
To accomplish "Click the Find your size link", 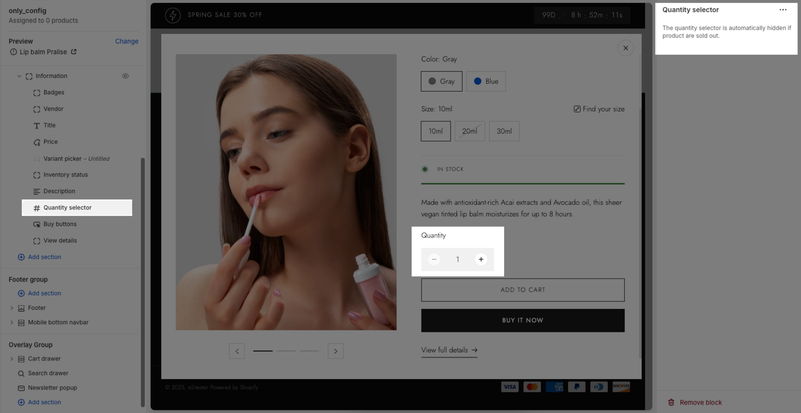I will (599, 109).
